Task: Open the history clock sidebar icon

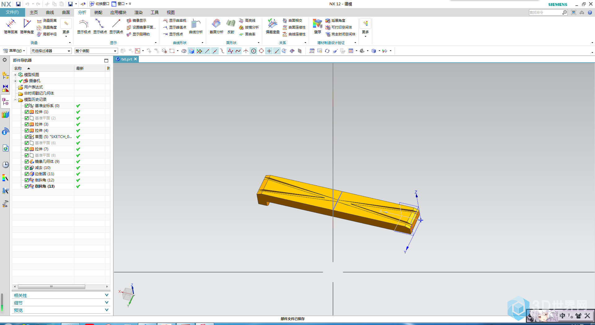Action: tap(5, 165)
